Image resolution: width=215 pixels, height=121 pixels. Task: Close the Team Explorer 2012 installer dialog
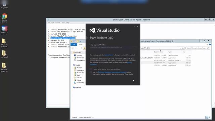pyautogui.click(x=137, y=26)
